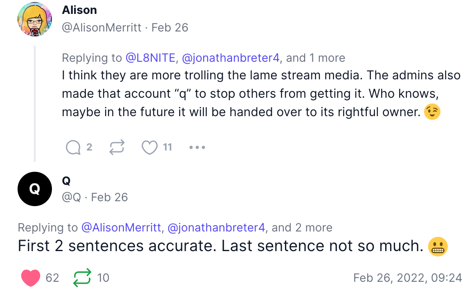Click the black Q profile avatar

35,189
